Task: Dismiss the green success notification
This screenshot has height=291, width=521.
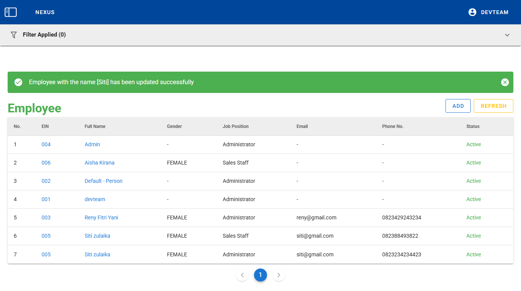Action: (x=505, y=82)
